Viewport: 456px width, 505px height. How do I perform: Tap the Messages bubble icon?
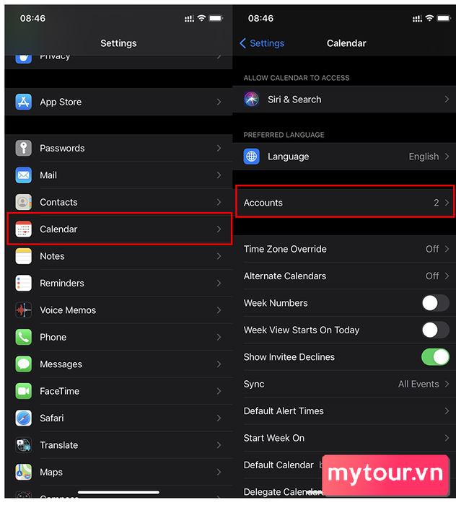click(24, 364)
